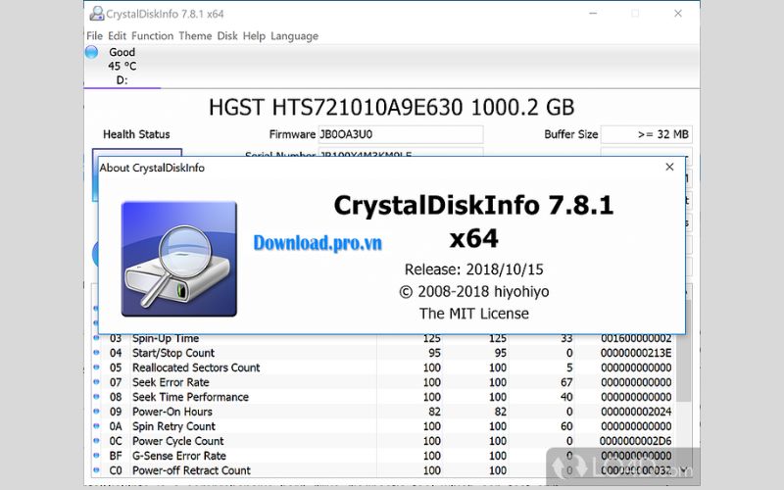This screenshot has width=784, height=490.
Task: Click the Buffer Size value field
Action: [646, 134]
